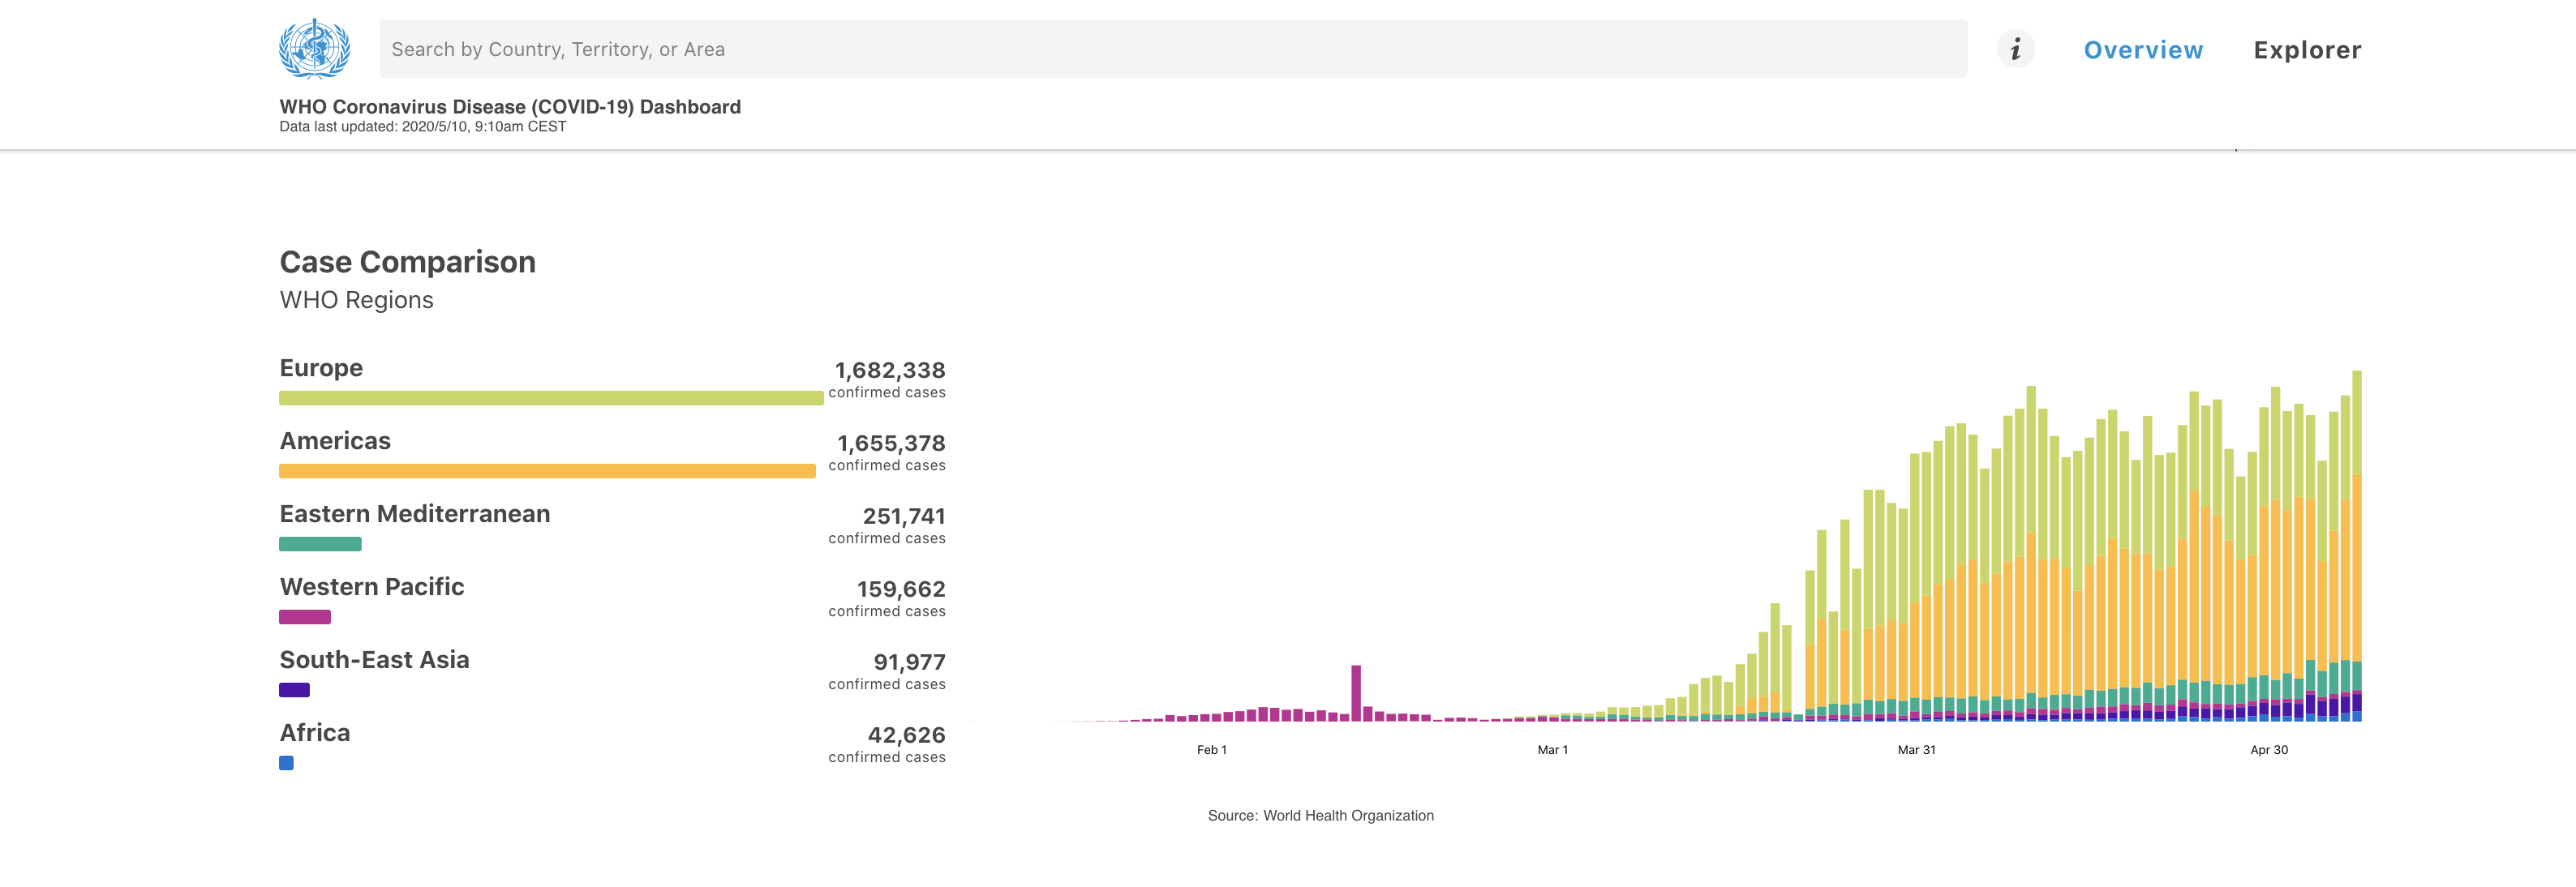2576x887 pixels.
Task: Click the WHO logo emblem
Action: click(x=314, y=48)
